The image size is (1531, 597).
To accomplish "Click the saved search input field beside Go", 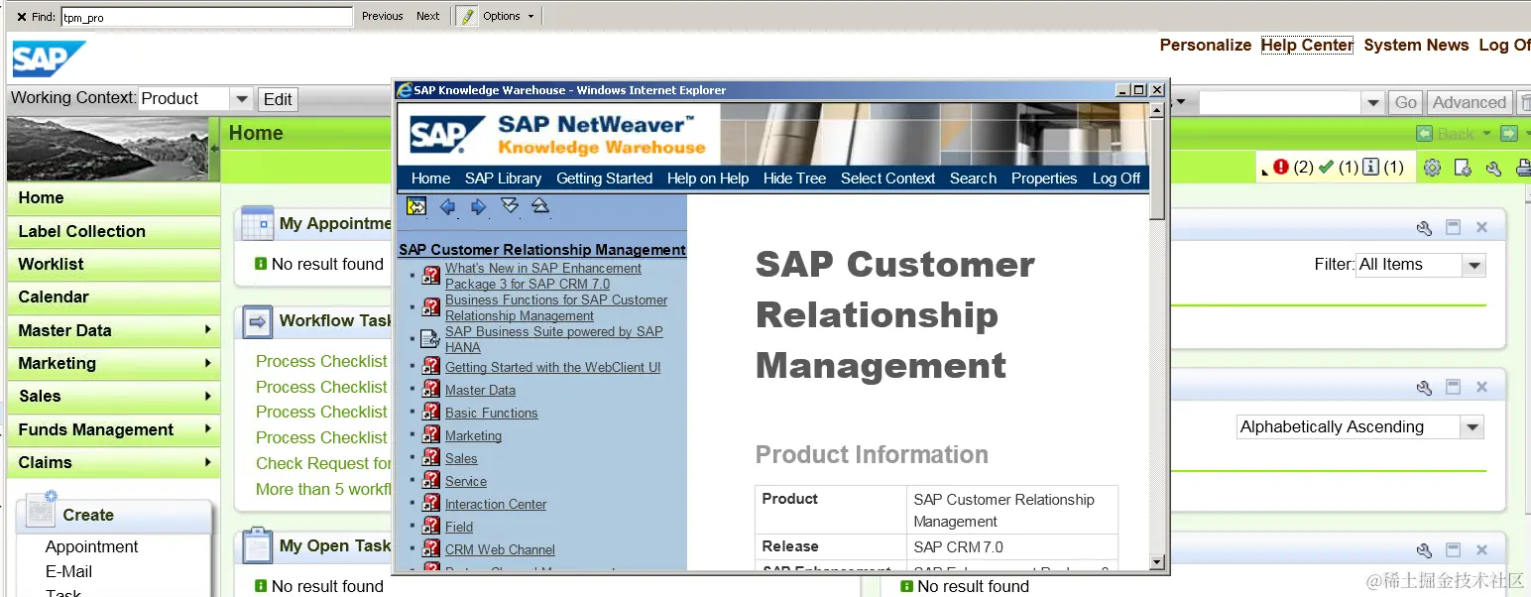I will [1280, 102].
